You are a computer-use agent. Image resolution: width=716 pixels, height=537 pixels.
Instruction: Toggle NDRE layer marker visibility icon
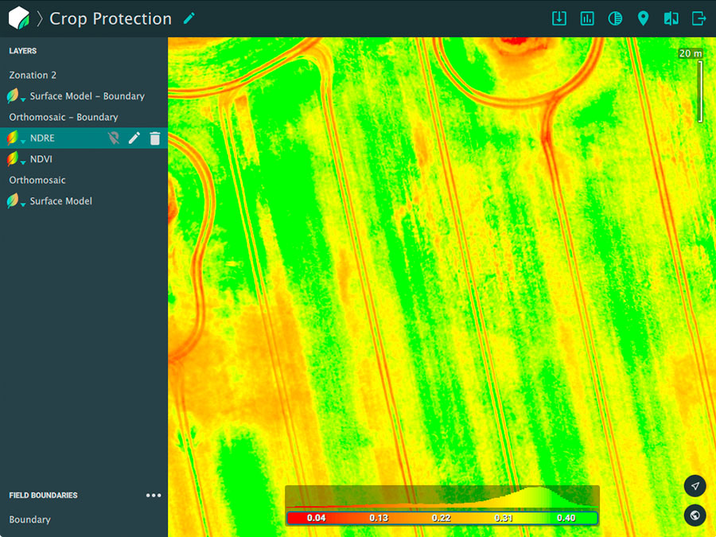(113, 138)
